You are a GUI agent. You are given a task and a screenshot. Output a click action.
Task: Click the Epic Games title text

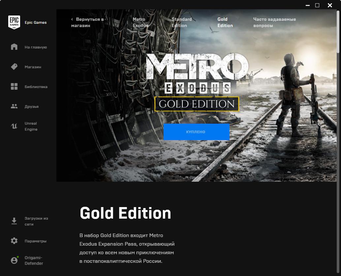coord(36,22)
